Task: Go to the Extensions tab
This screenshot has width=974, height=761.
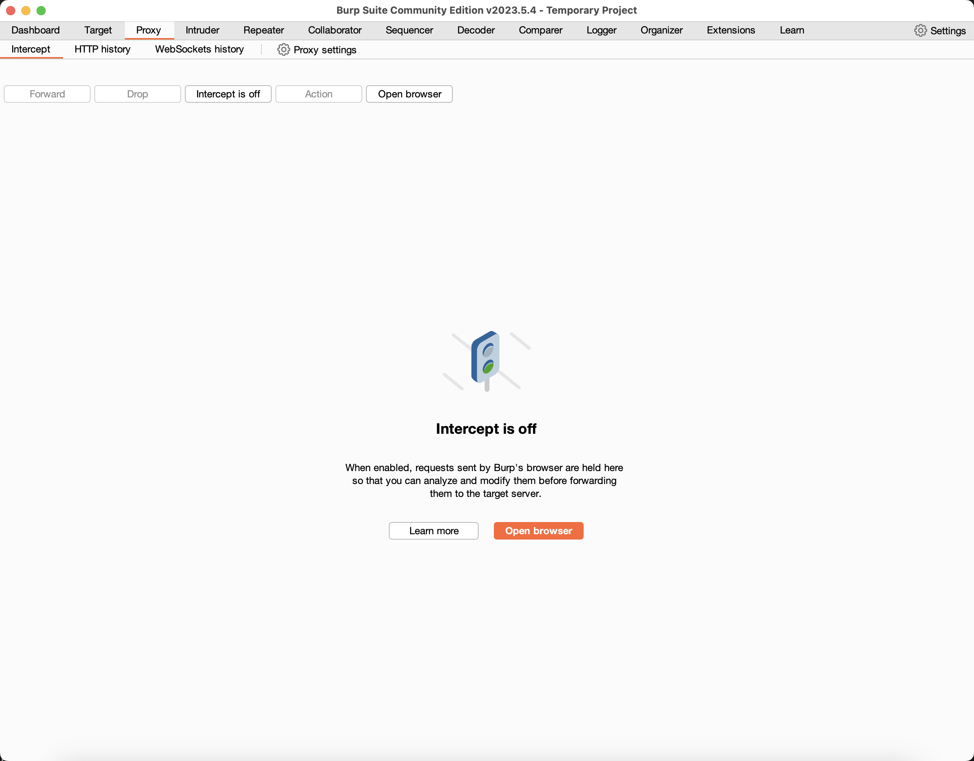Action: coord(730,30)
